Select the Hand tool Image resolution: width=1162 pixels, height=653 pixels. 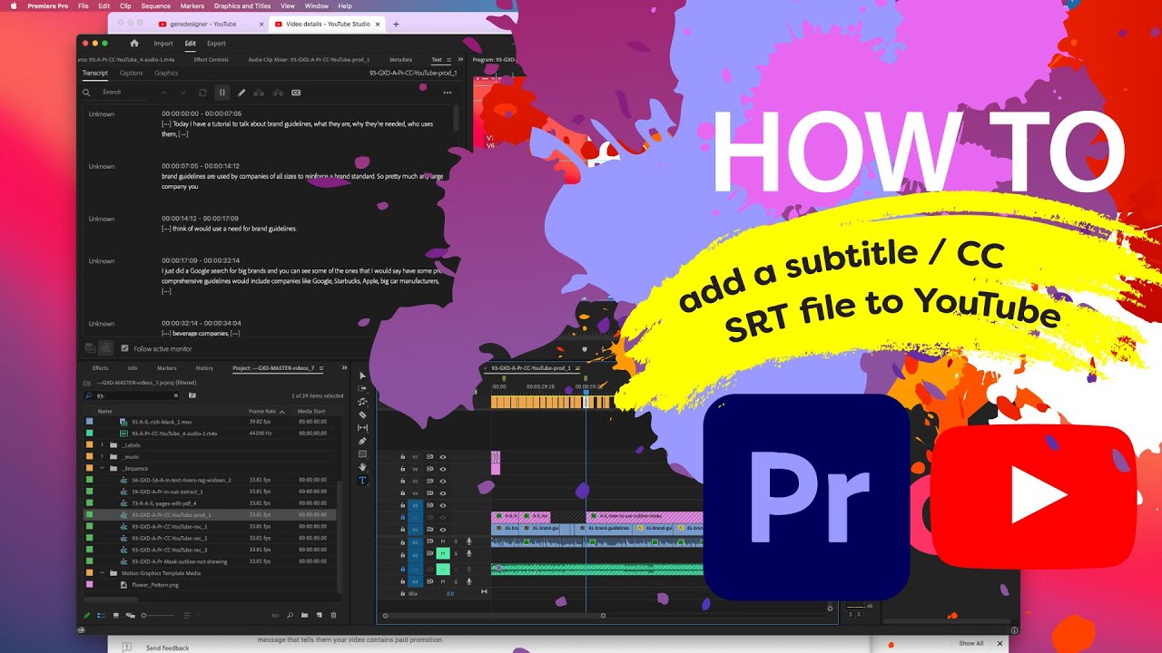(x=362, y=467)
